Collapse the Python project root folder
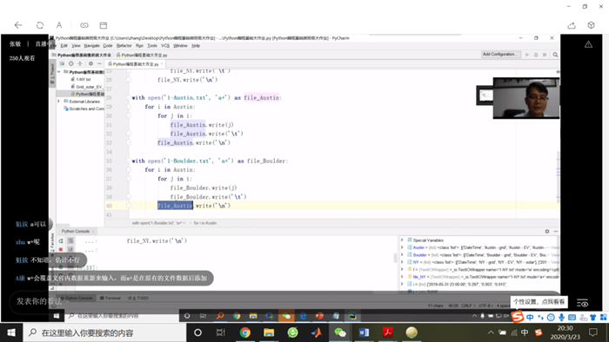 pyautogui.click(x=59, y=72)
